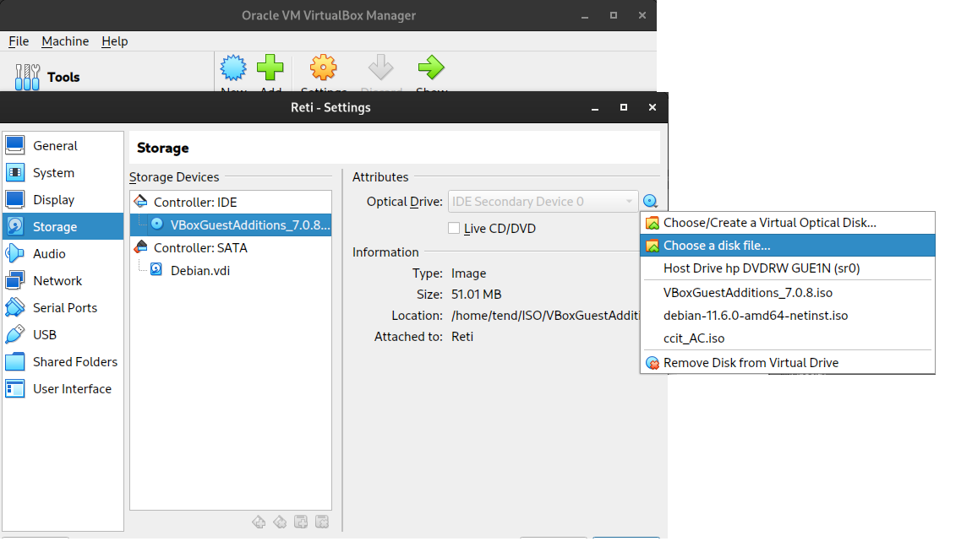Click the optical disk chooser icon button
This screenshot has width=972, height=552.
coord(650,201)
